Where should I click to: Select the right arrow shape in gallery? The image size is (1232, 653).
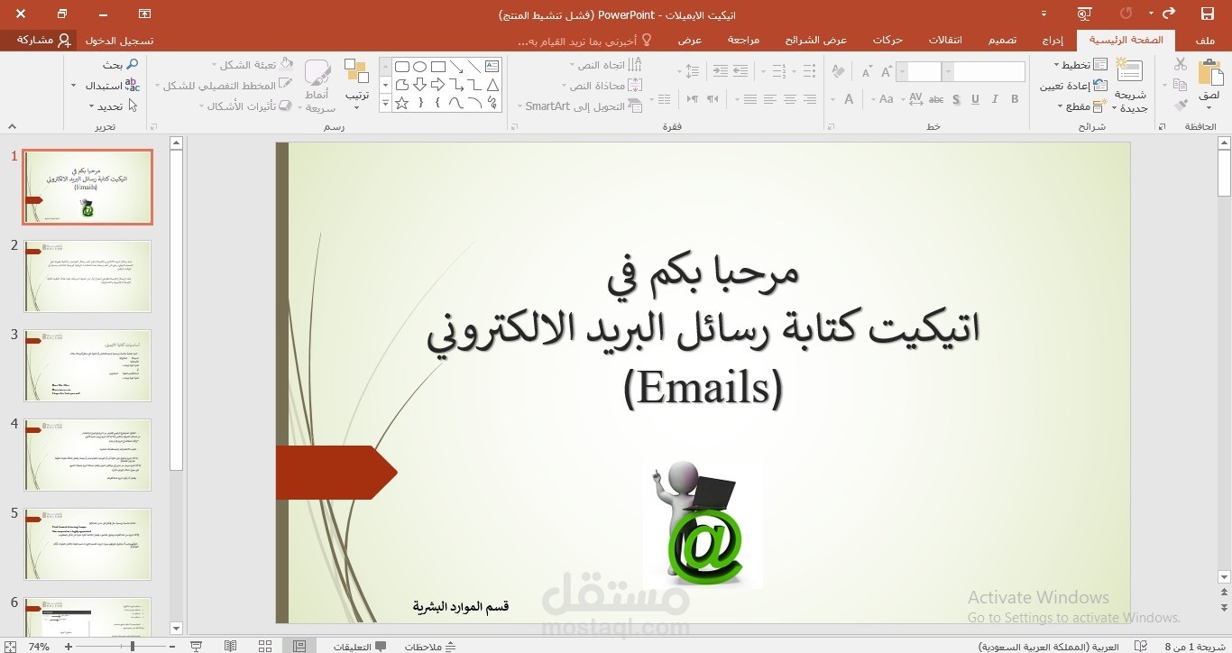click(438, 85)
